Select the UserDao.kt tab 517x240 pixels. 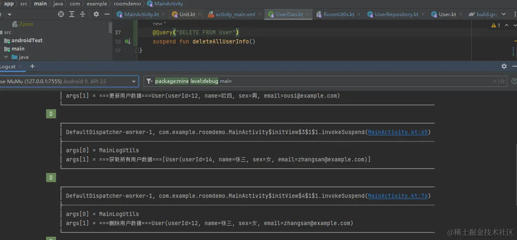click(x=289, y=14)
